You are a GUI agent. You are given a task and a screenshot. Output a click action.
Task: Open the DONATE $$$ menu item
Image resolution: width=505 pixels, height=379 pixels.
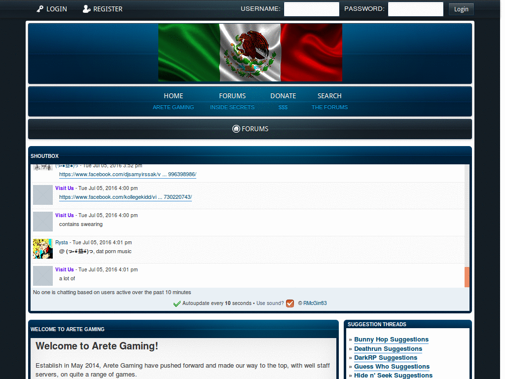click(283, 101)
